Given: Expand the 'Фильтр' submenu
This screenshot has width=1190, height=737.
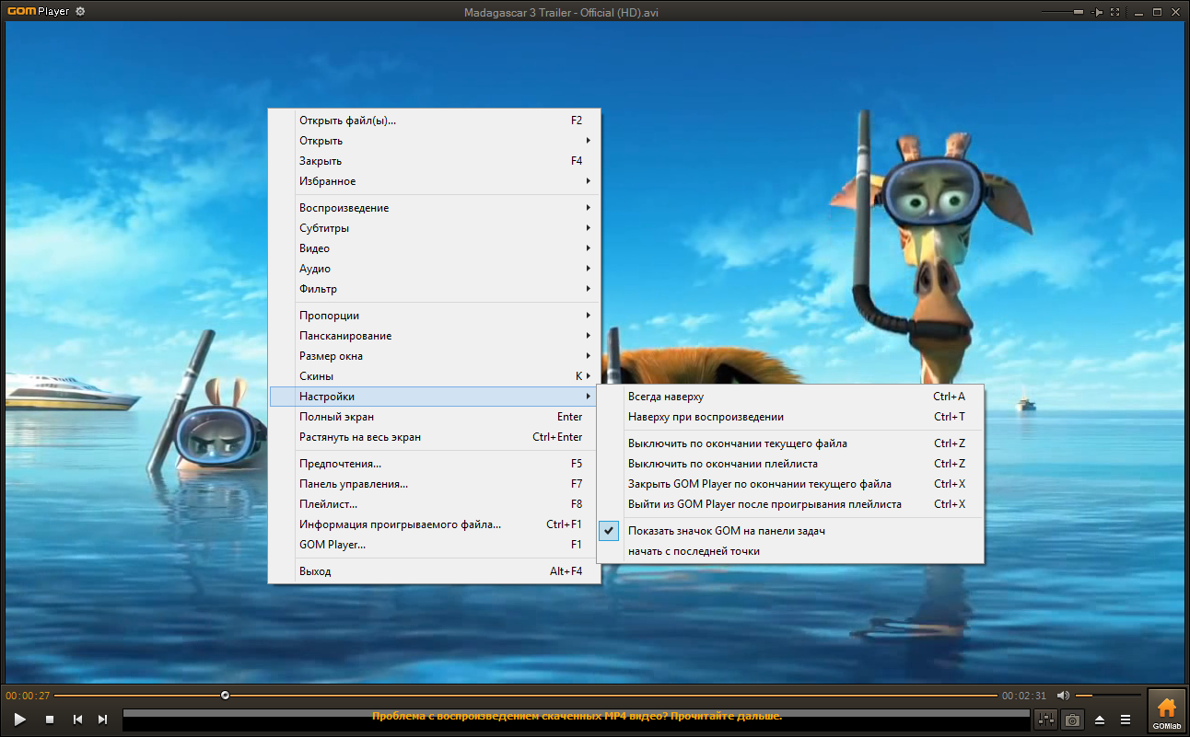Looking at the screenshot, I should click(434, 289).
